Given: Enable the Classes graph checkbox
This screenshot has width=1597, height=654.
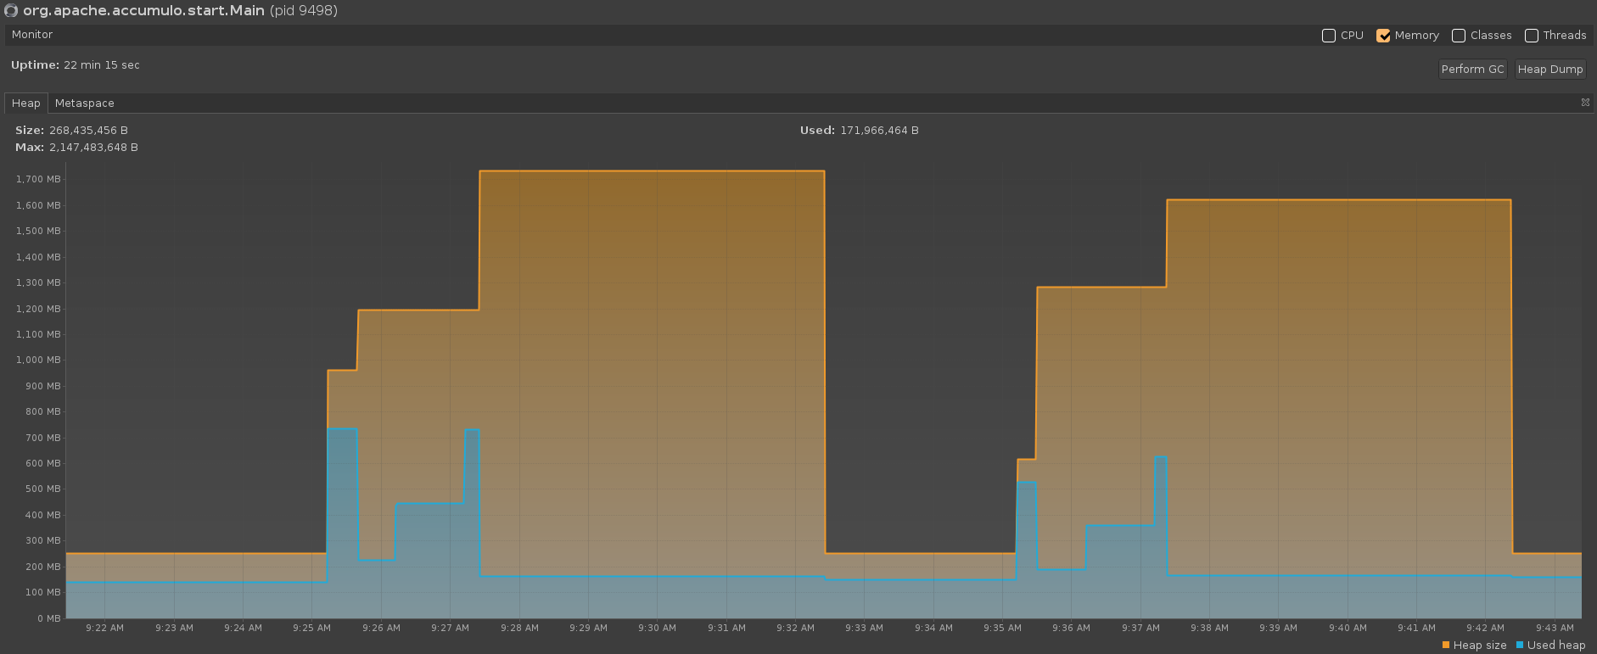Looking at the screenshot, I should click(1459, 36).
